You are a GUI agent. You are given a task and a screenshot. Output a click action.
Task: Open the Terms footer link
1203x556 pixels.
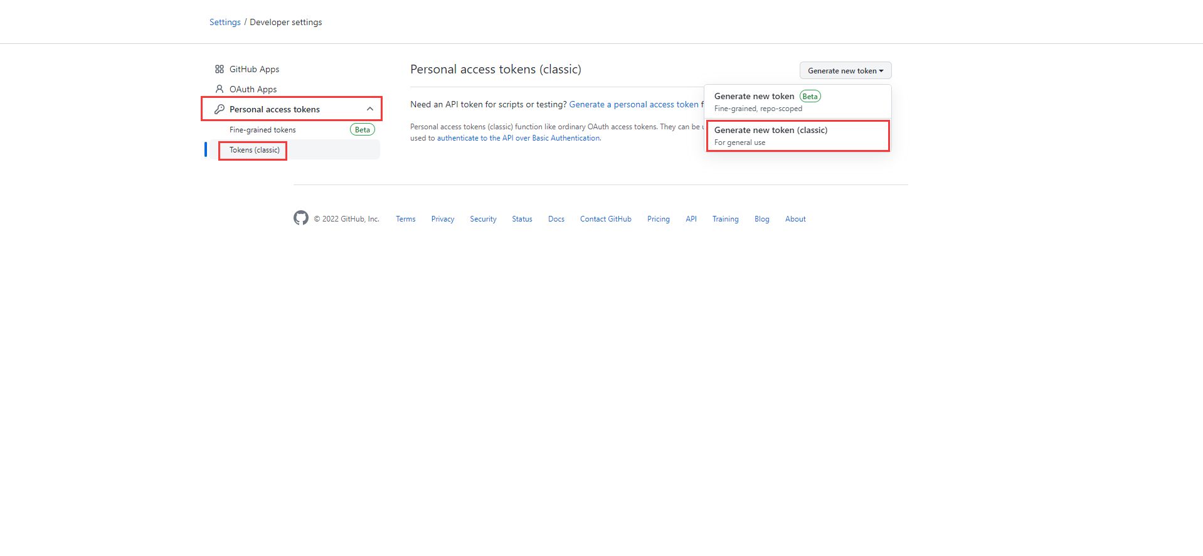406,219
